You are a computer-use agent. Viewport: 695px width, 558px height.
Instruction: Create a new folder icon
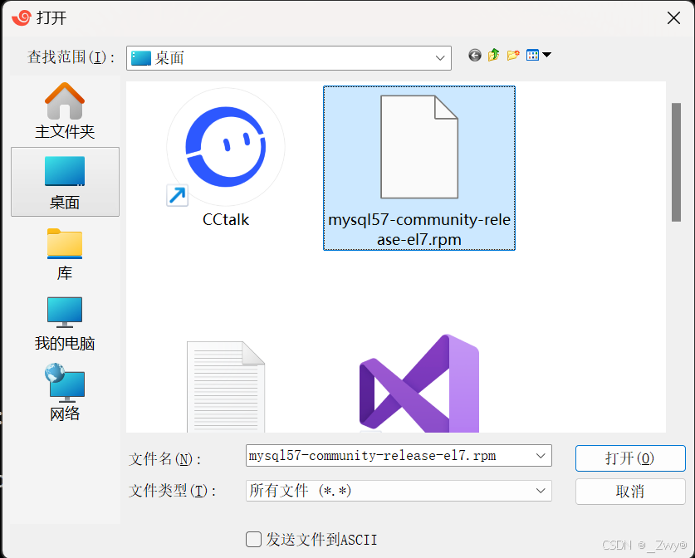coord(513,56)
